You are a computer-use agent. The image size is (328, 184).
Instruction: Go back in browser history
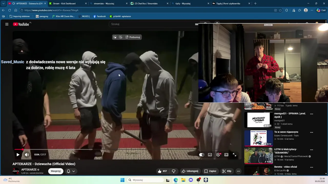tap(3, 10)
